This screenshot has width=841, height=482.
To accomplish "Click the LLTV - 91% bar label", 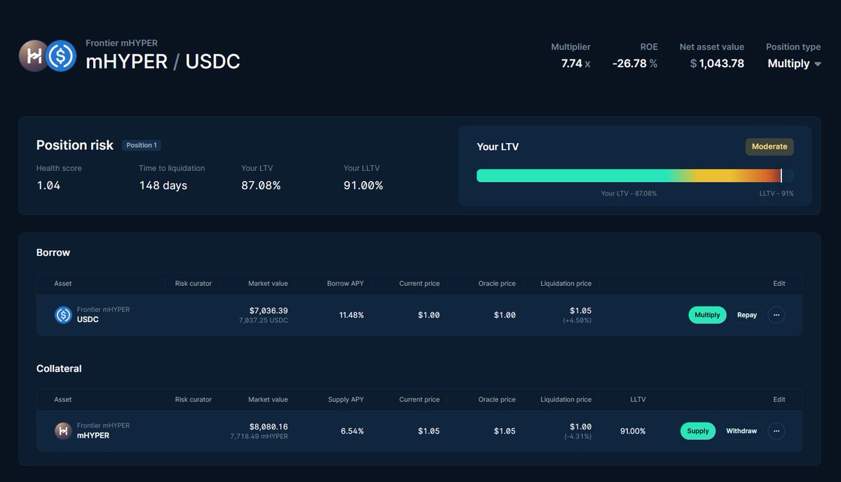I will [777, 193].
